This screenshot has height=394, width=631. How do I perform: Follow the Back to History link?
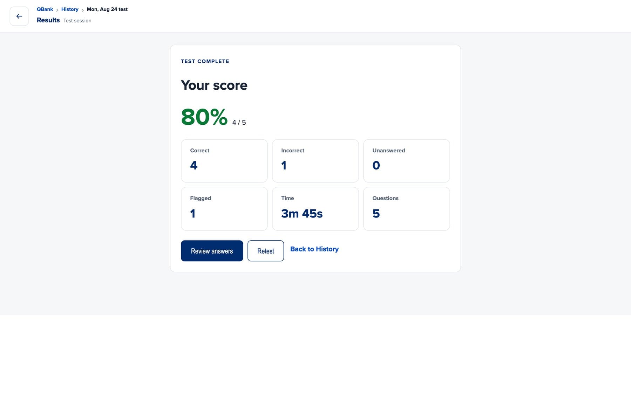(x=314, y=249)
